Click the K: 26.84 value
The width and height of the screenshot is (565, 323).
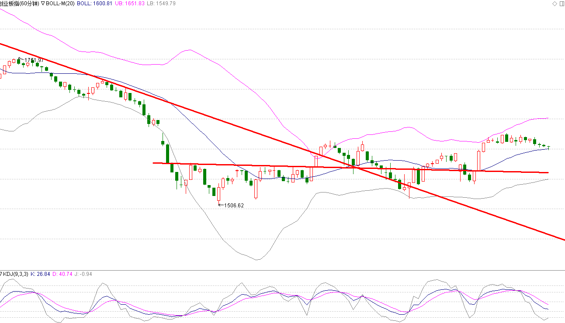coord(40,274)
